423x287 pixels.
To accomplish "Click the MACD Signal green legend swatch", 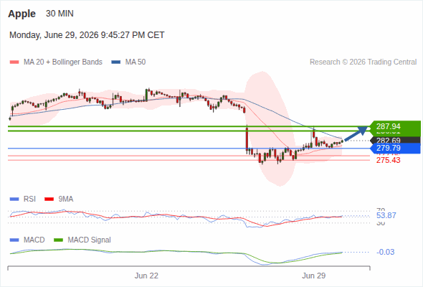I will tap(58, 240).
